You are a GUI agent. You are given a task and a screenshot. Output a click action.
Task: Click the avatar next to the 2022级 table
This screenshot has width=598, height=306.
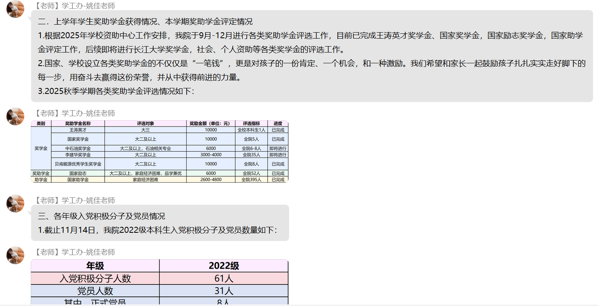point(15,255)
